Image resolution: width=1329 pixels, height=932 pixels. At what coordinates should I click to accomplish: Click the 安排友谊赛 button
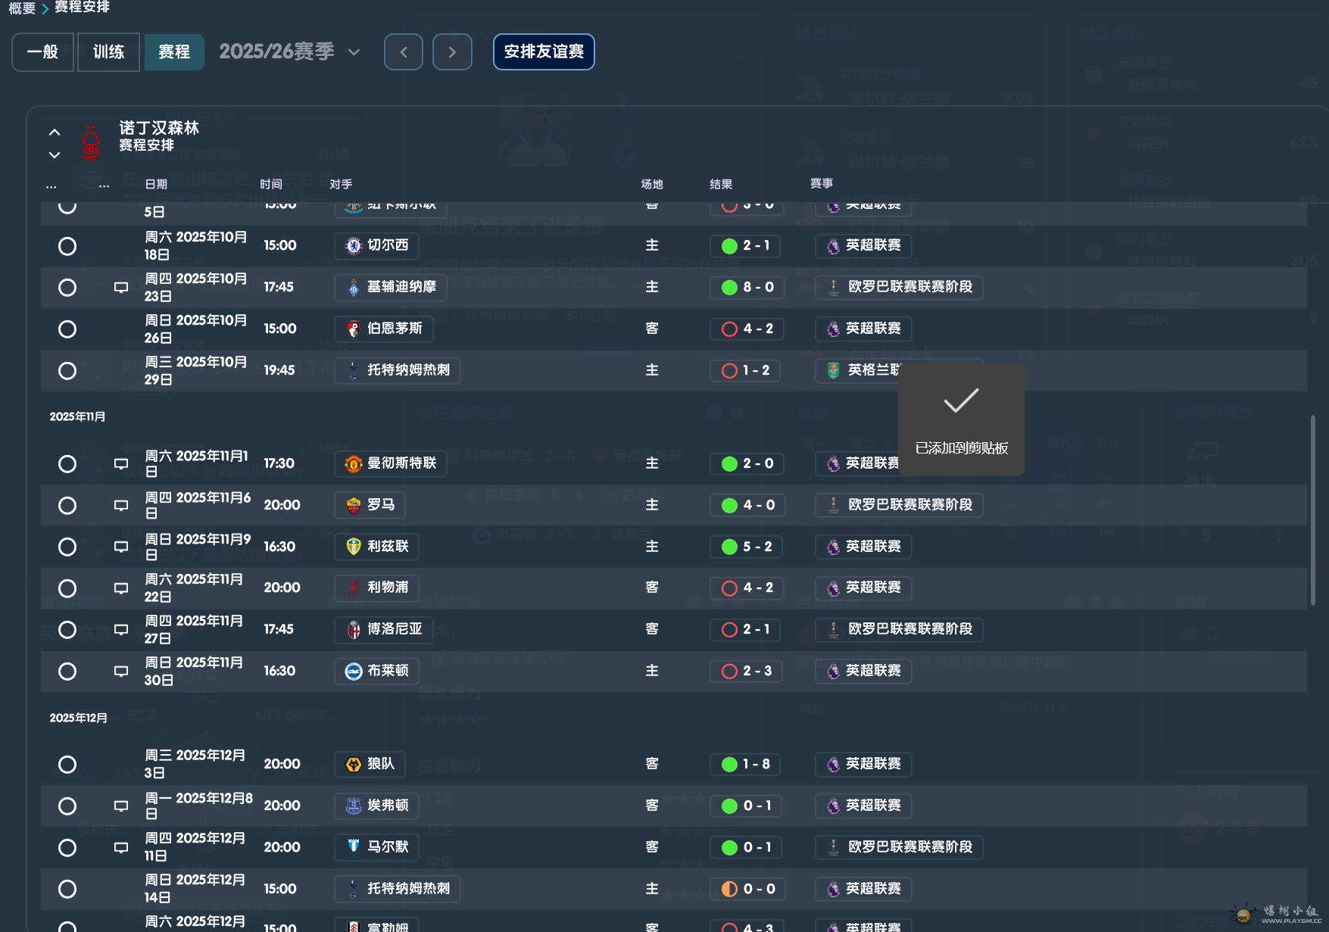[x=544, y=51]
